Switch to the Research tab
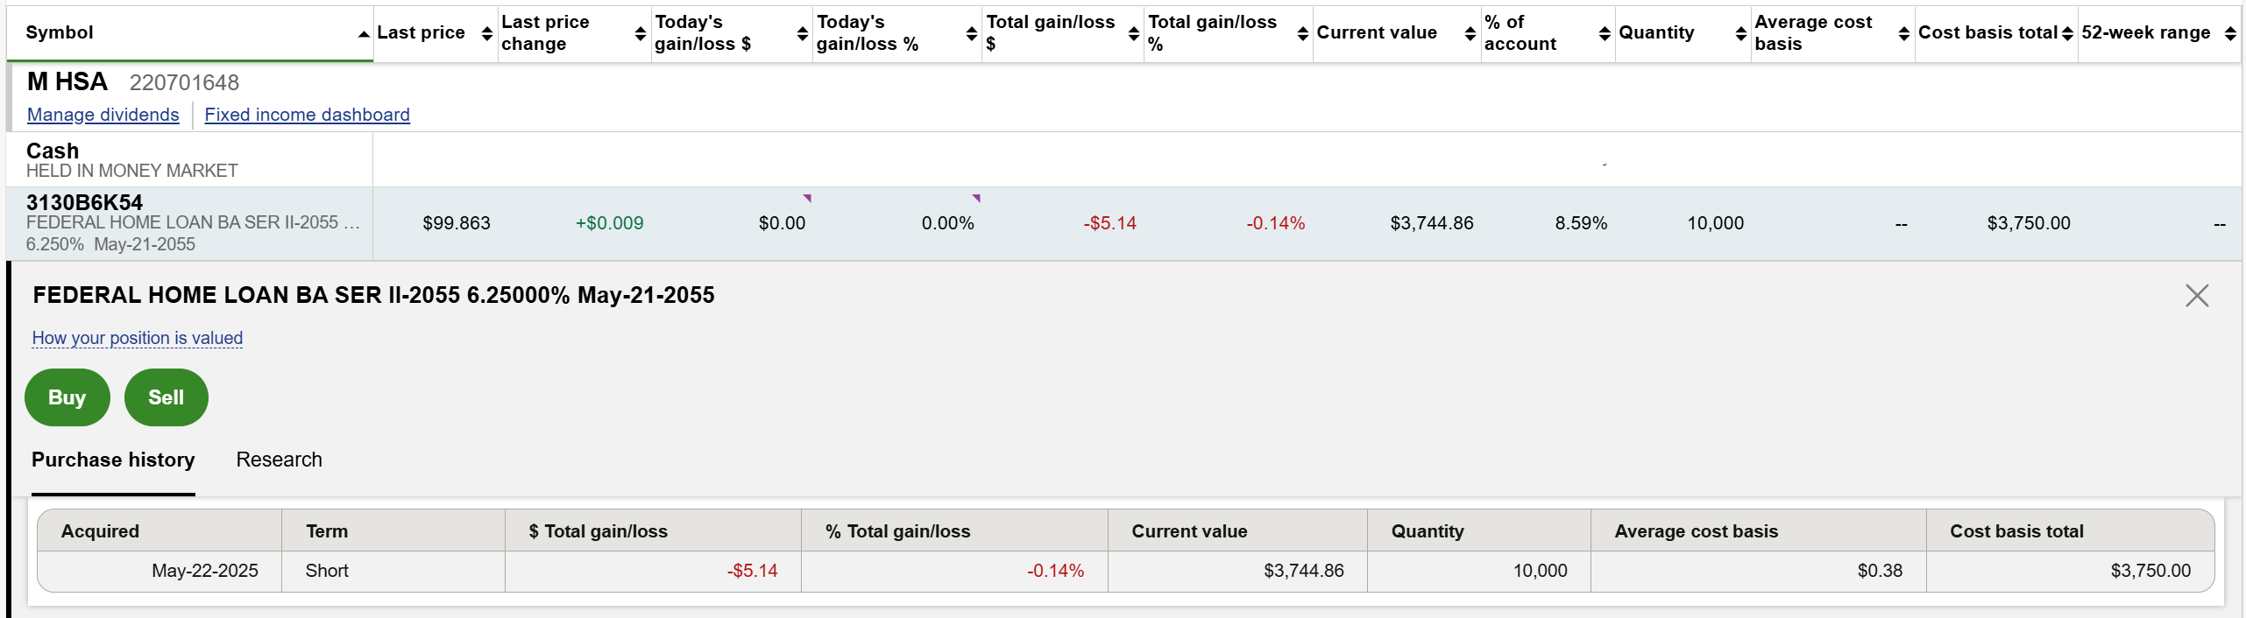This screenshot has width=2246, height=618. (x=279, y=460)
